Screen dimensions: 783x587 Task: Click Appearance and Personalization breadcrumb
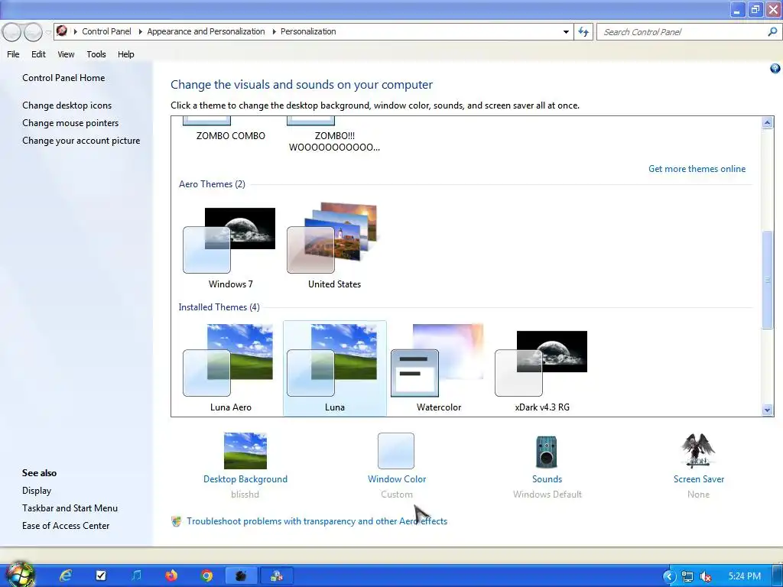click(x=206, y=31)
